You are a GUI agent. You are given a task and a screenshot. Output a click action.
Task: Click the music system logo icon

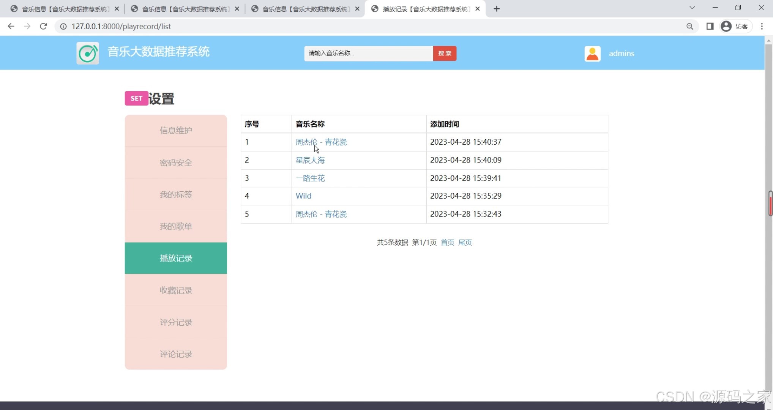pyautogui.click(x=88, y=53)
